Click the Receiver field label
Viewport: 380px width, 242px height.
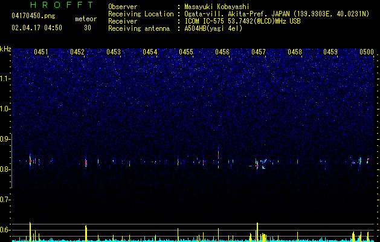click(123, 21)
